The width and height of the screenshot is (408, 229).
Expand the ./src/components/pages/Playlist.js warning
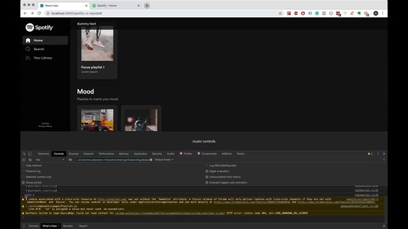coord(26,206)
